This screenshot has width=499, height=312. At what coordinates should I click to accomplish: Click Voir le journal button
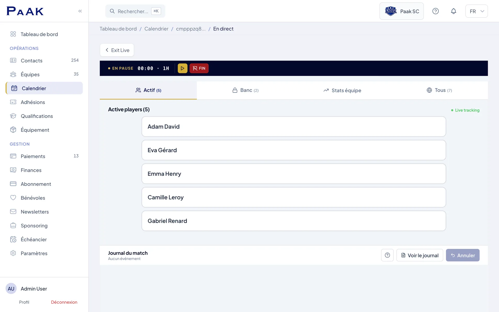coord(420,255)
